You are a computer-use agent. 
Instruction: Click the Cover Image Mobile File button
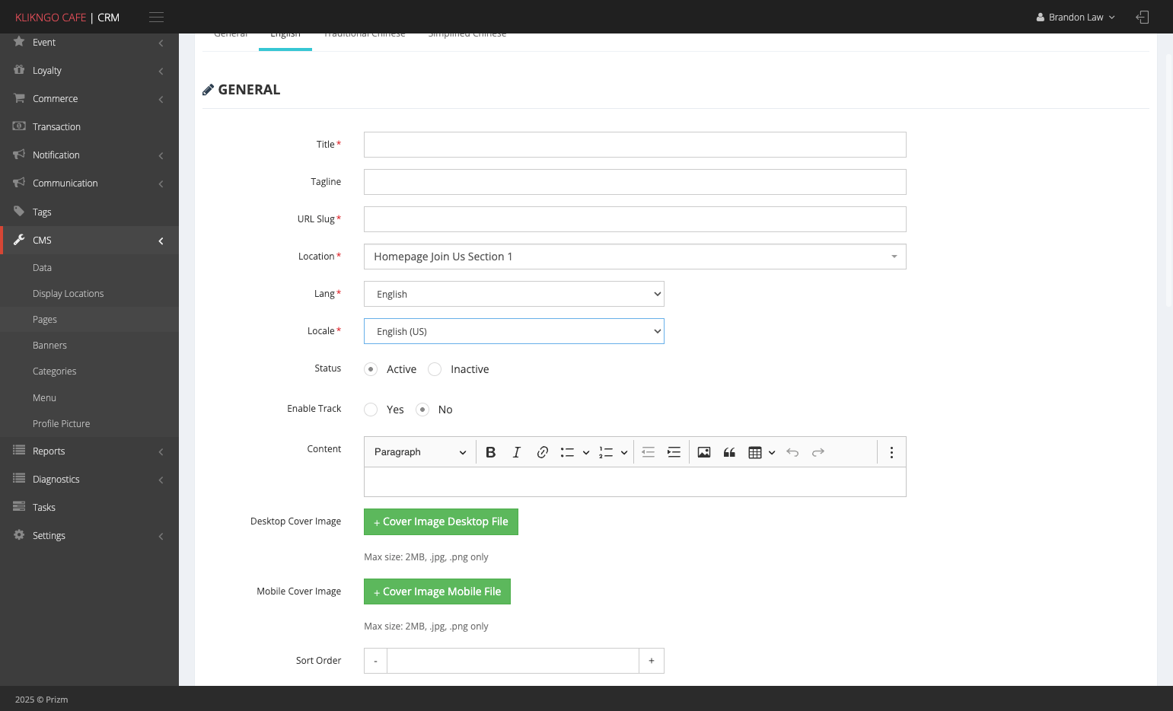point(437,591)
